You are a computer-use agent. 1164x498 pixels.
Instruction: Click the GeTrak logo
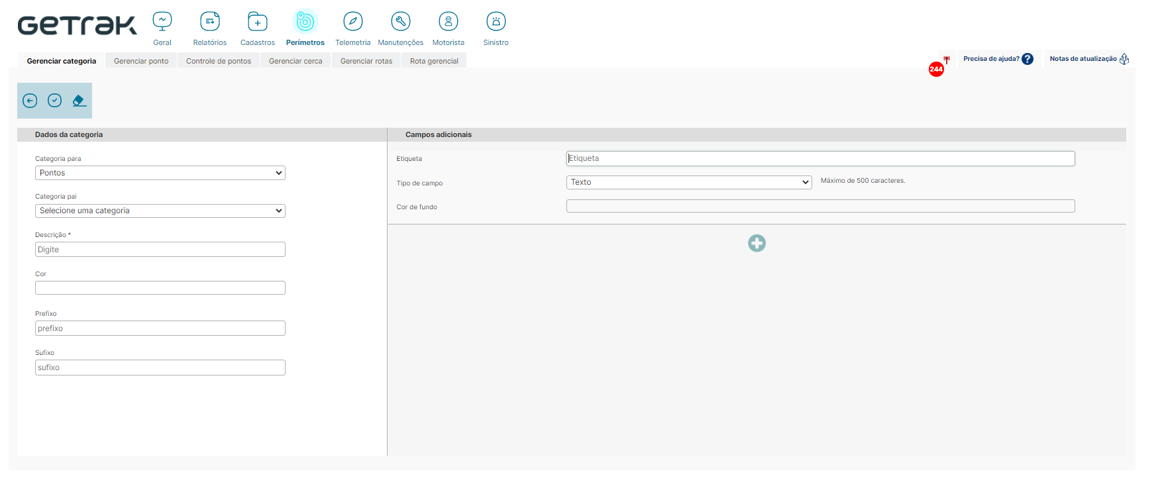tap(77, 25)
